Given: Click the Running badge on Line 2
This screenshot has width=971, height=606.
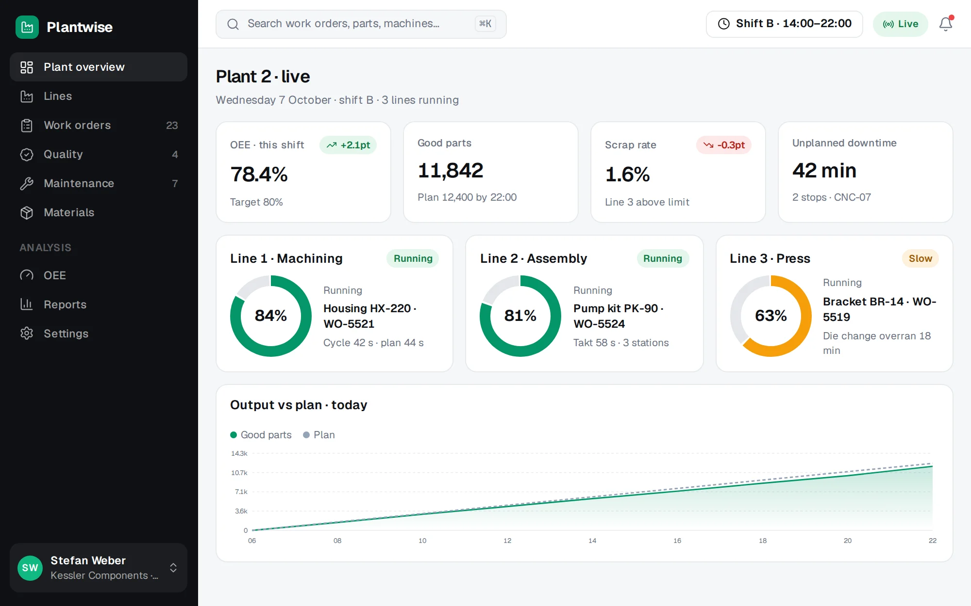Looking at the screenshot, I should [x=663, y=258].
